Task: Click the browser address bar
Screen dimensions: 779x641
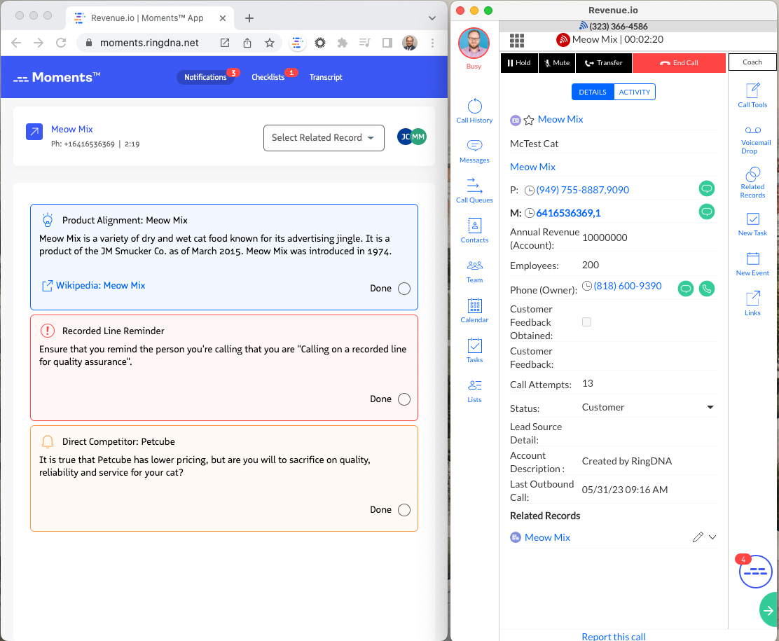Action: tap(149, 43)
